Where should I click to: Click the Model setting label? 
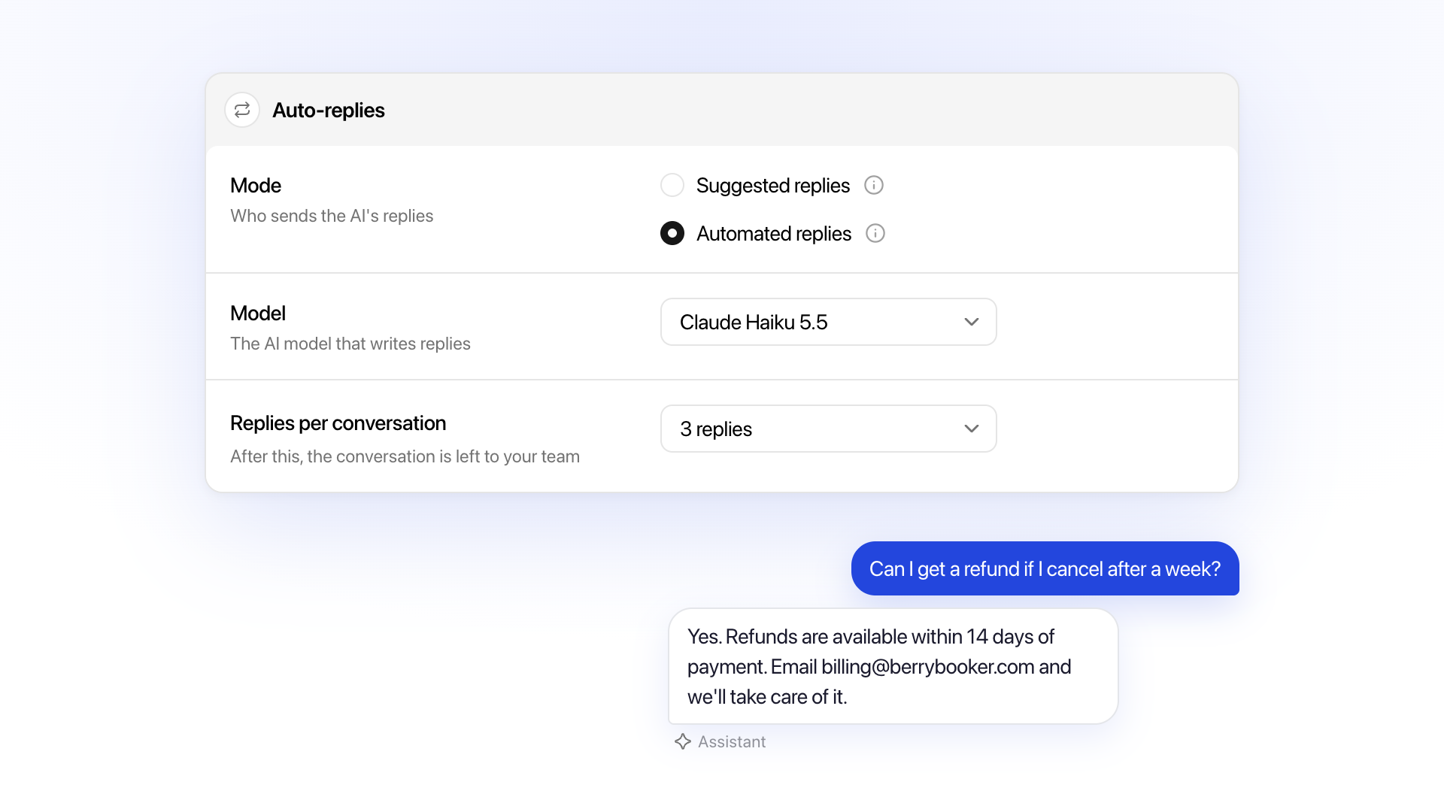click(258, 313)
